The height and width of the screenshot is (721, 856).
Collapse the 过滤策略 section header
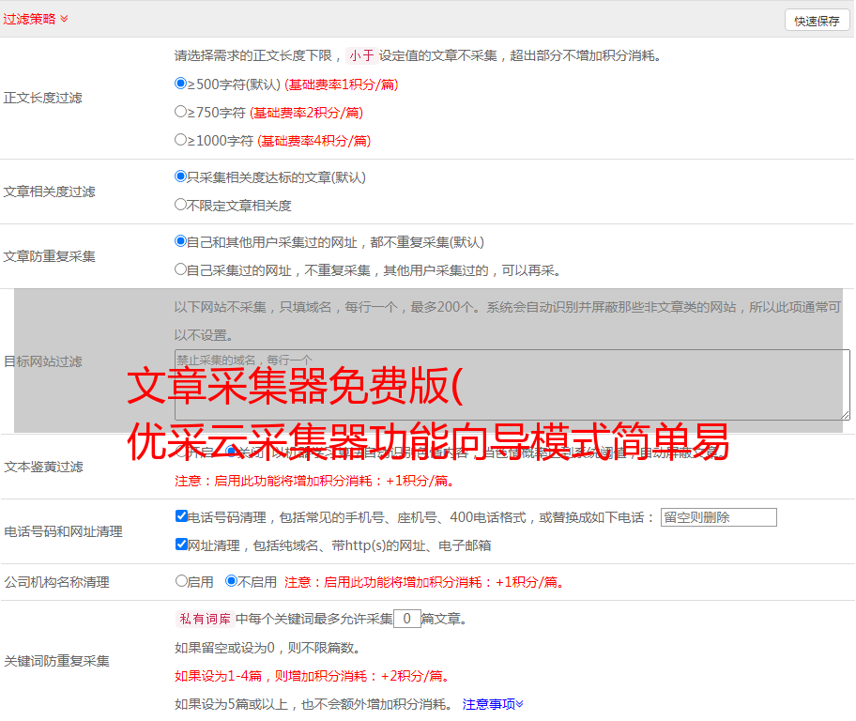(x=36, y=19)
